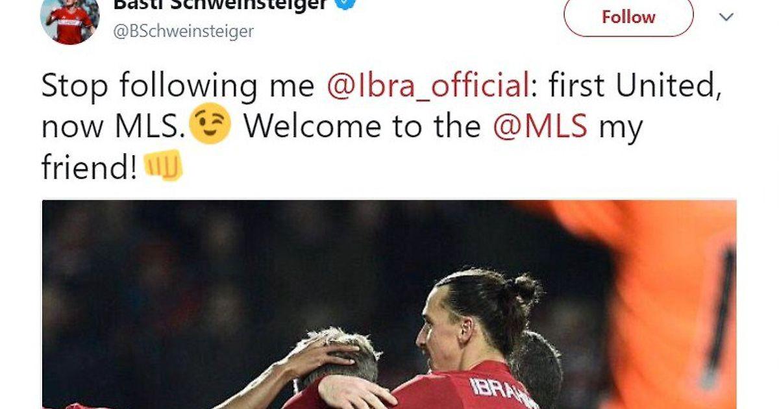
Task: Click the 'Stop following me' tweet text
Action: click(x=178, y=87)
